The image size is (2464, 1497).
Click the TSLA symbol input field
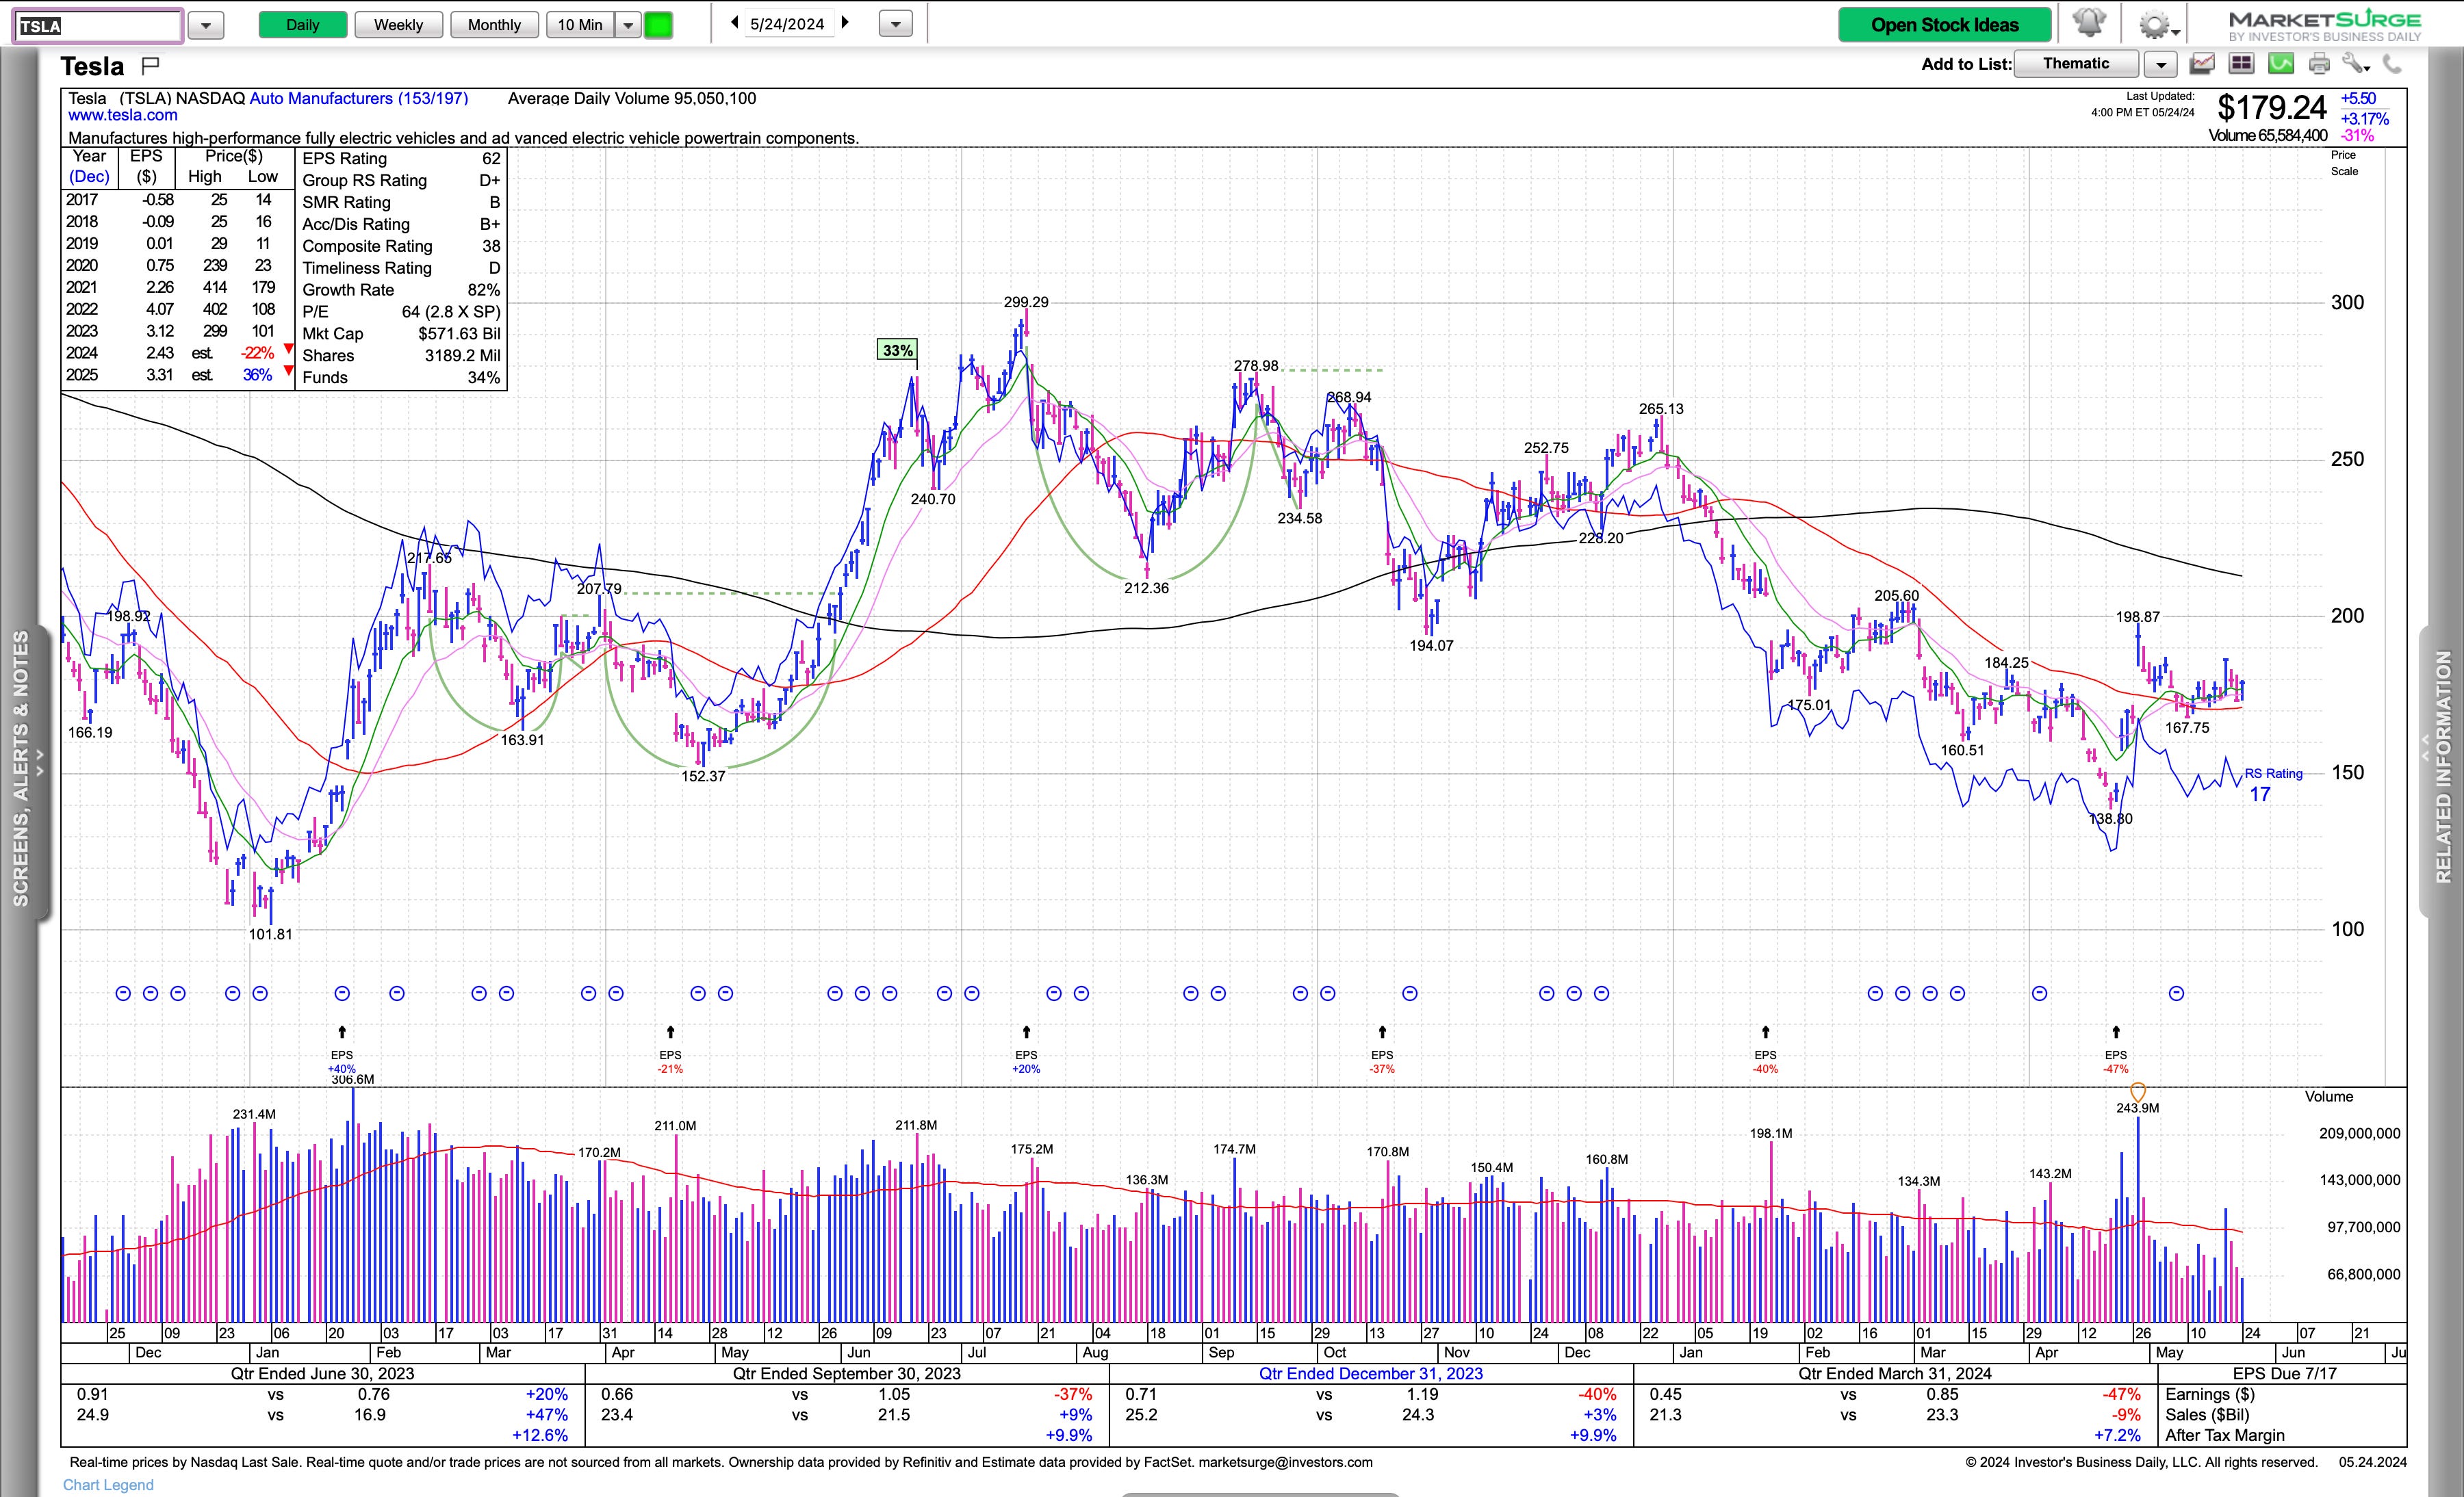97,25
